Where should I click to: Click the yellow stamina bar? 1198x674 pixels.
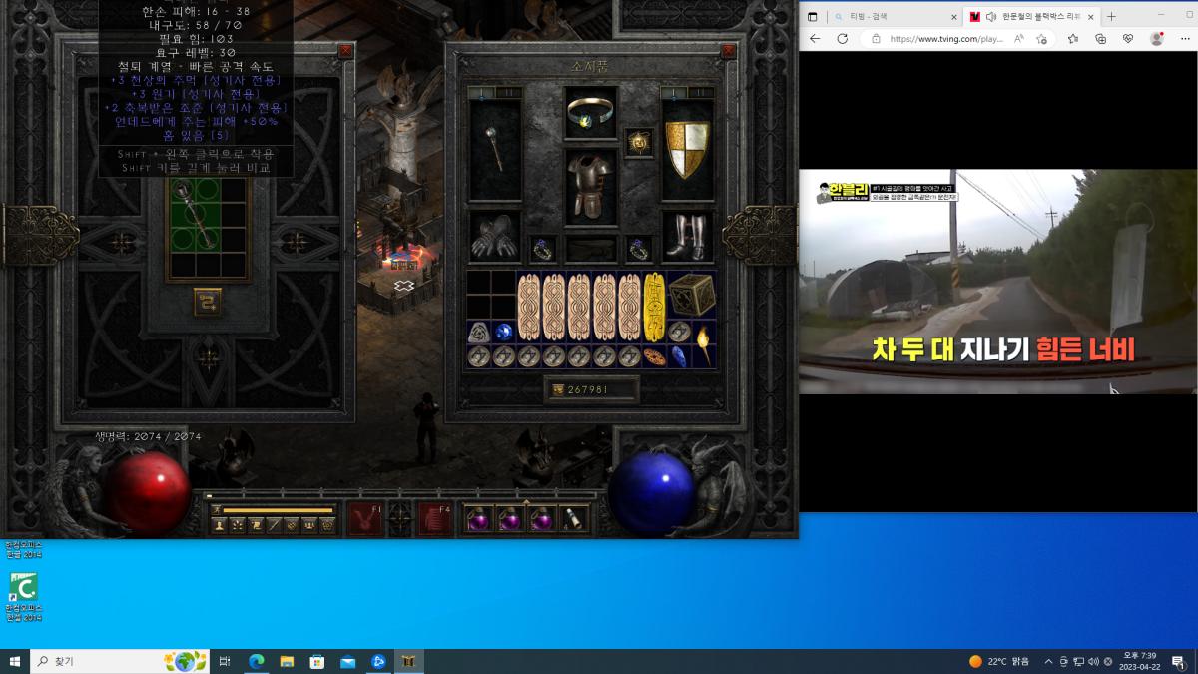click(278, 509)
